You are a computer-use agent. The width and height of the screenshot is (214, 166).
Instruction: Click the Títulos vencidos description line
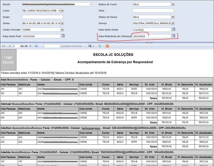pyautogui.click(x=53, y=73)
